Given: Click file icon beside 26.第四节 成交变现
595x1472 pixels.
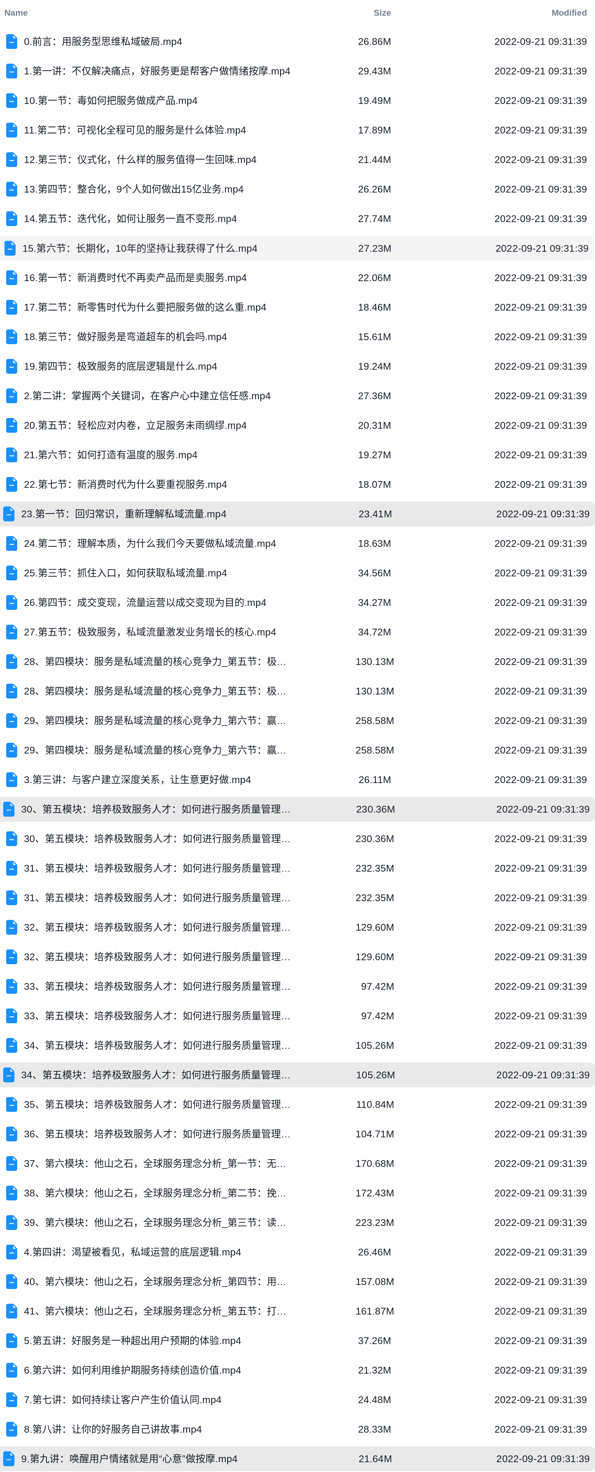Looking at the screenshot, I should click(x=11, y=602).
